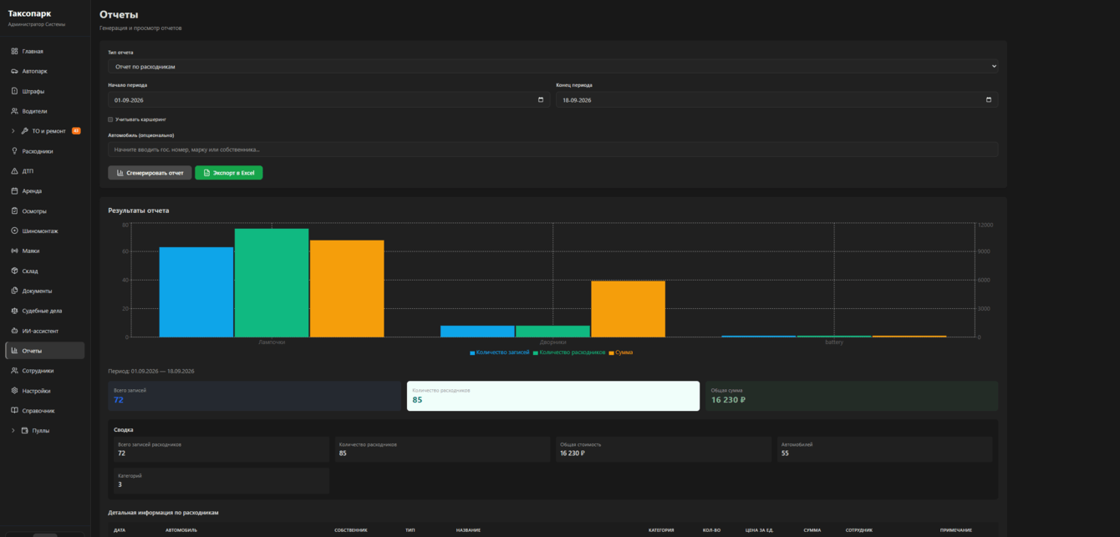
Task: Open the Сотрудники users icon
Action: coord(14,371)
